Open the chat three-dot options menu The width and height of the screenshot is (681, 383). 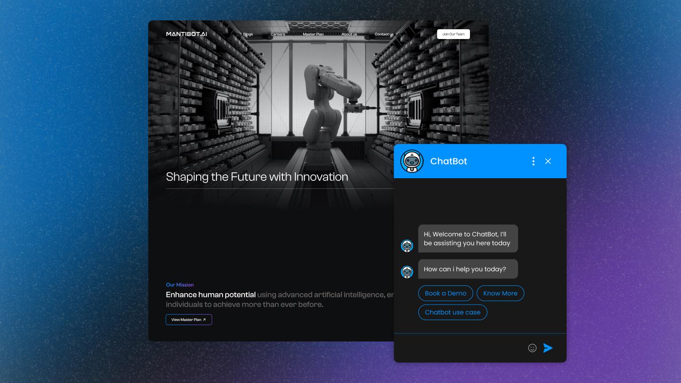click(533, 161)
